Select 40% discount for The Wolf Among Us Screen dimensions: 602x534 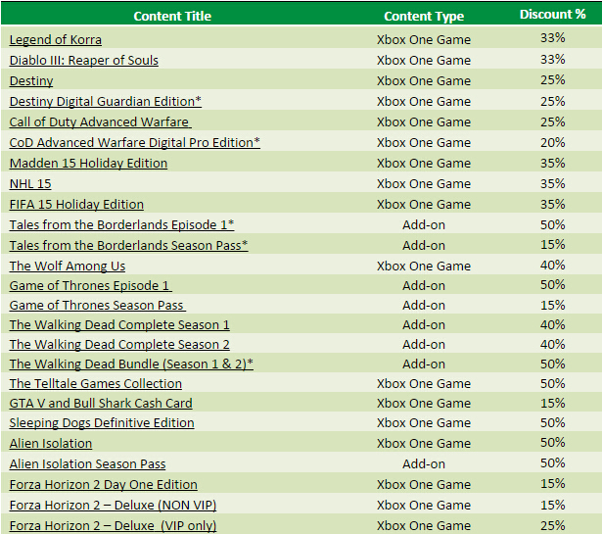tap(552, 266)
